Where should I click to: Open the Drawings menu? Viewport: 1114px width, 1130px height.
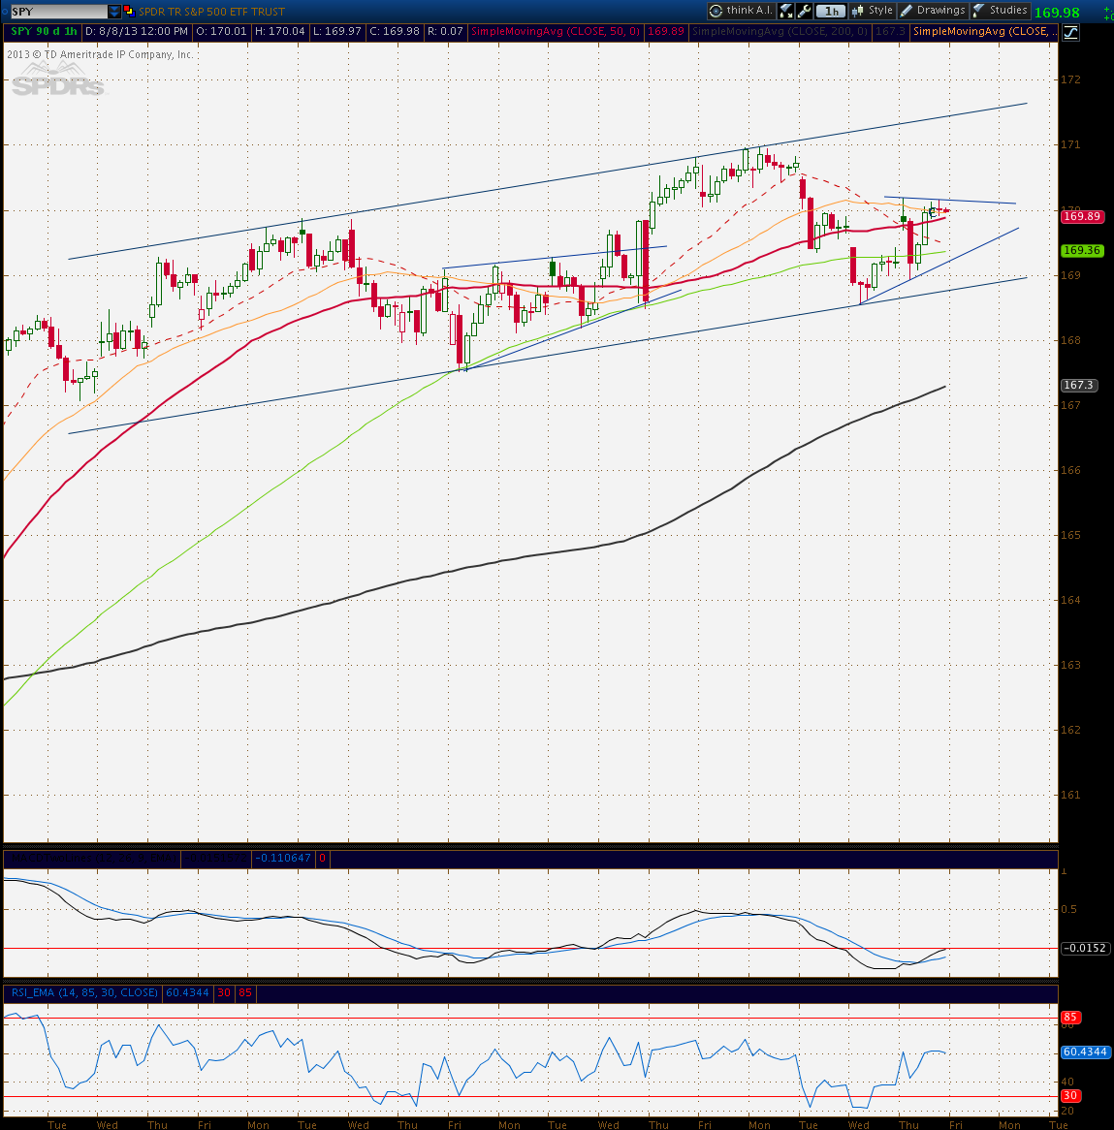[933, 10]
